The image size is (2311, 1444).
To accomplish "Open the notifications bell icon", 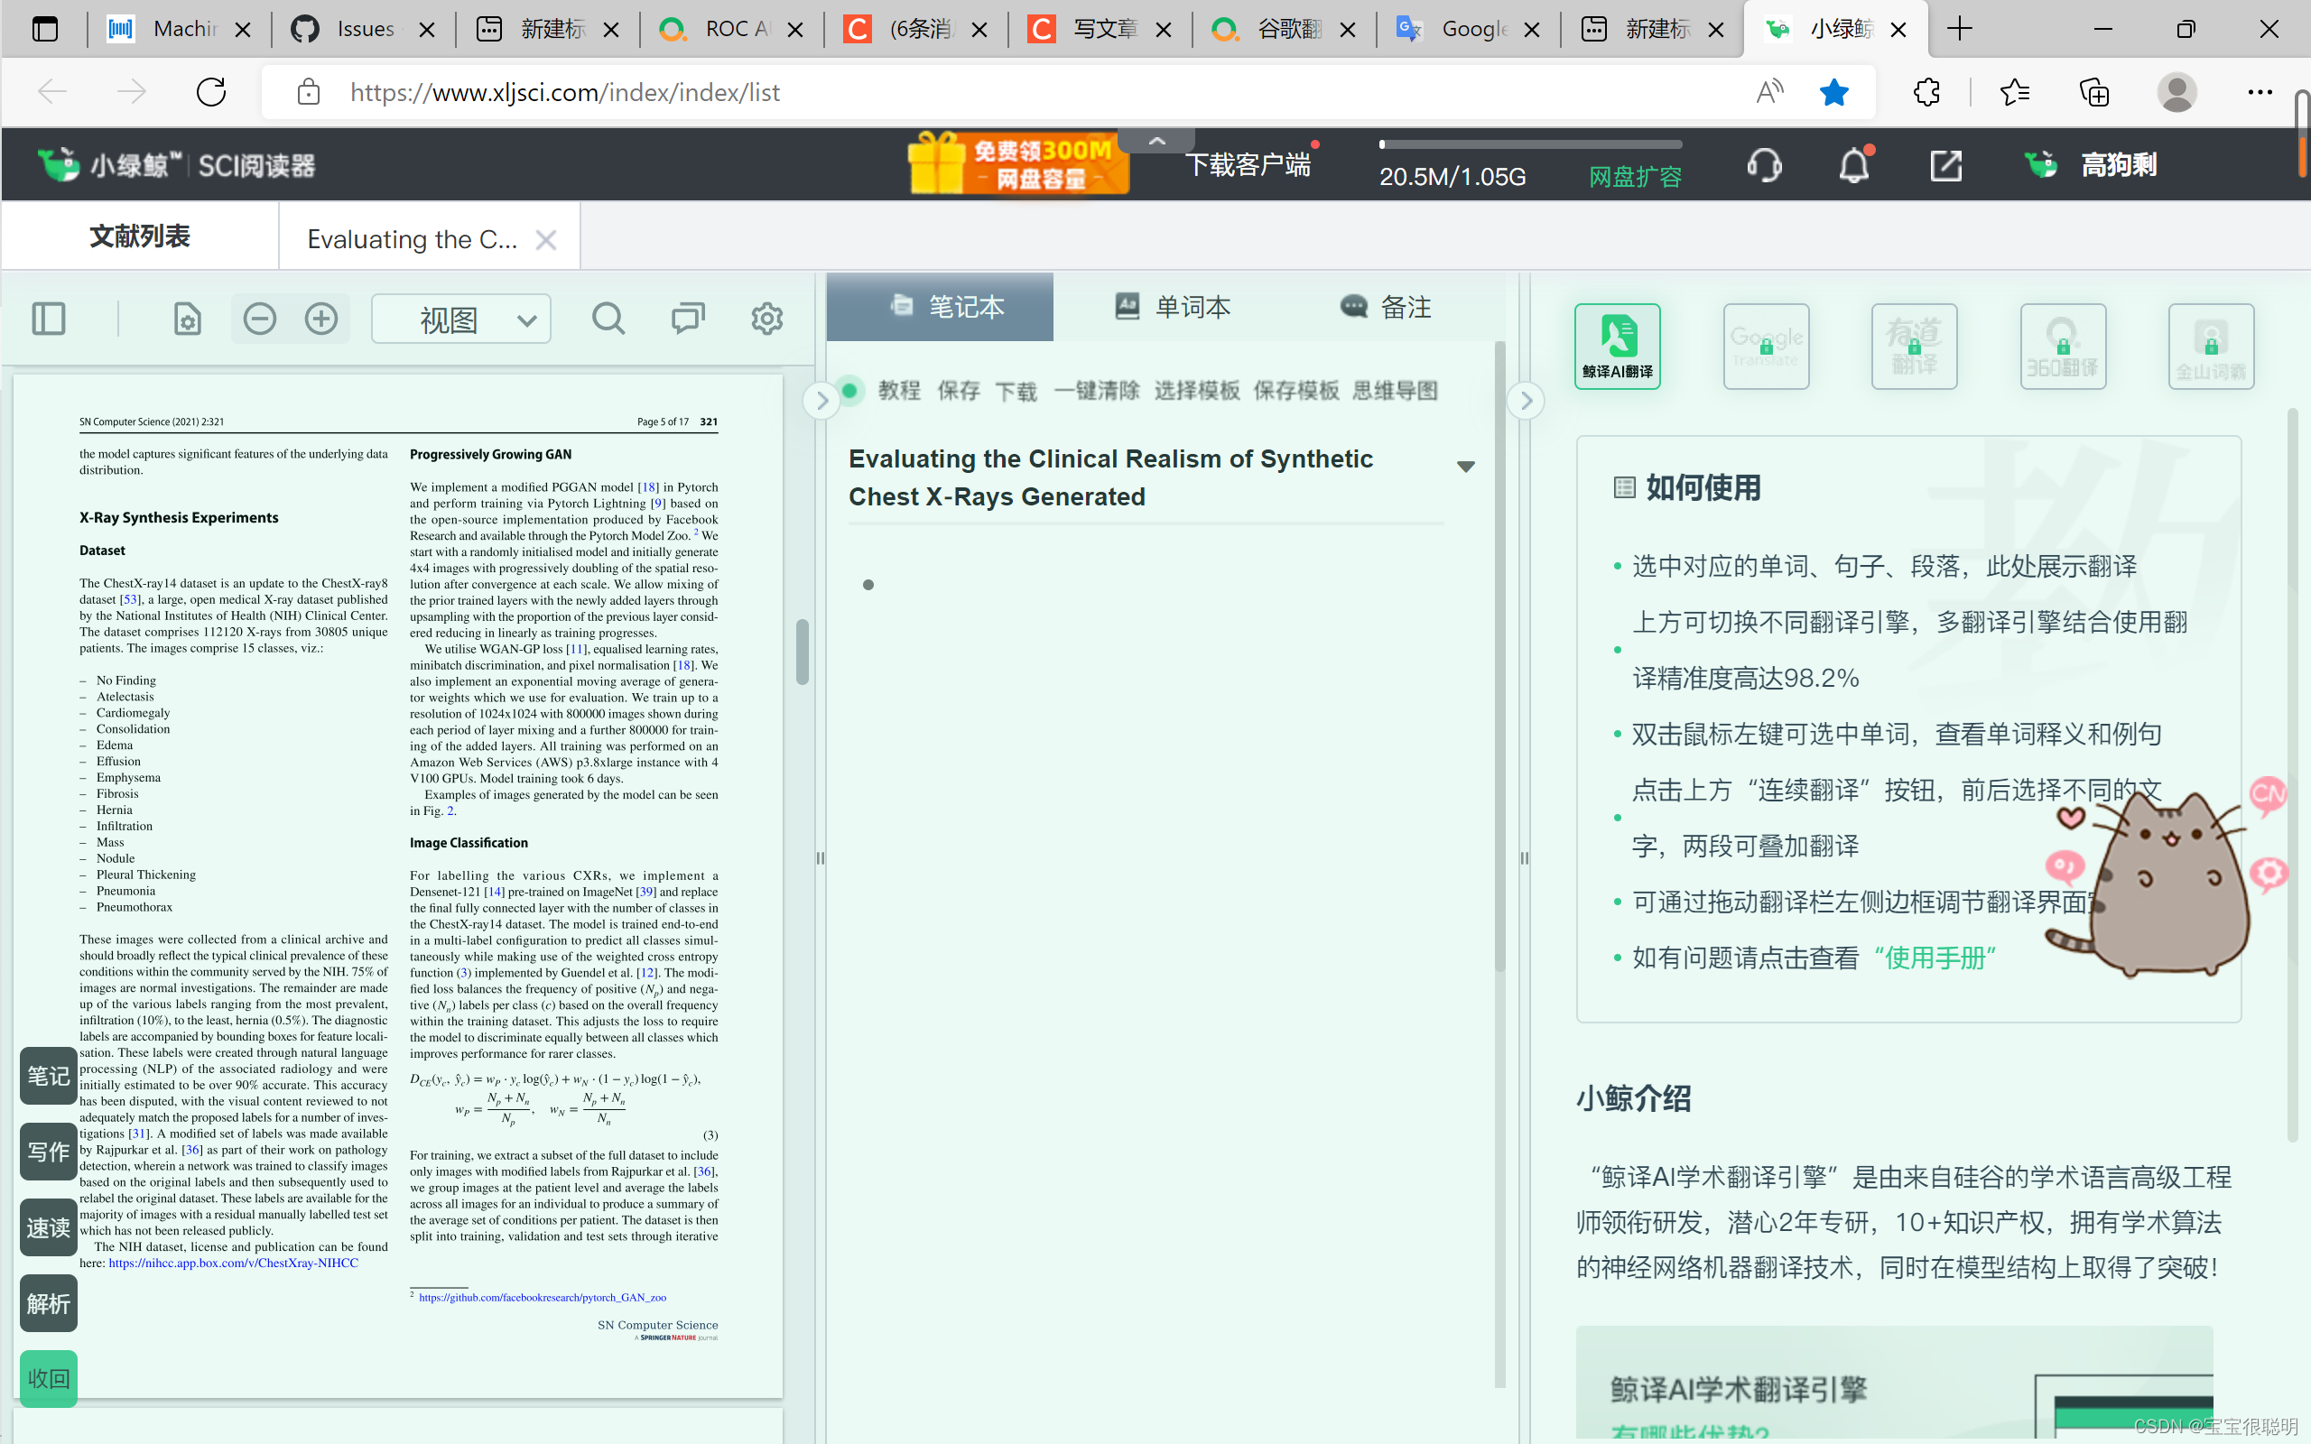I will pyautogui.click(x=1853, y=165).
